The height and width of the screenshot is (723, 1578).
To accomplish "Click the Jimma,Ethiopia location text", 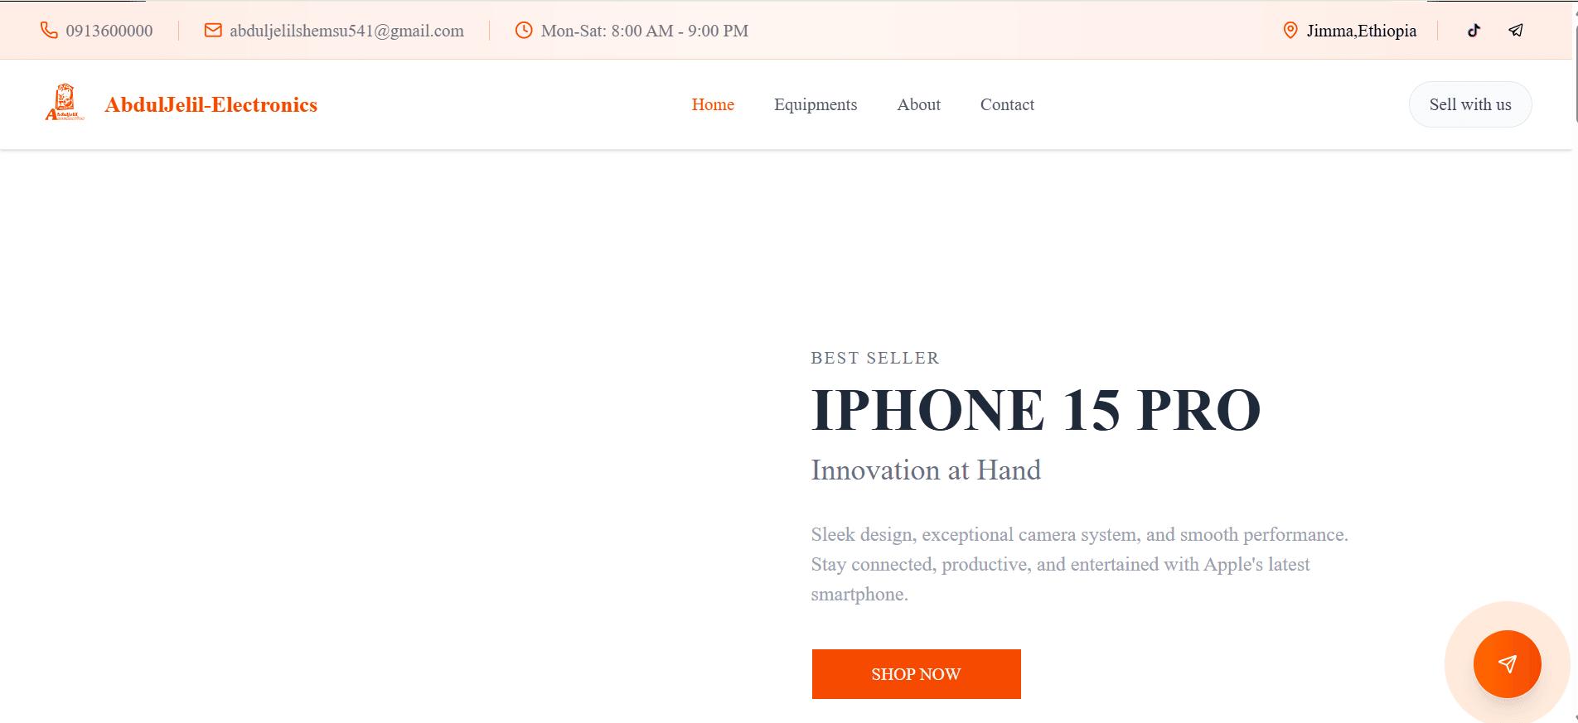I will tap(1362, 31).
